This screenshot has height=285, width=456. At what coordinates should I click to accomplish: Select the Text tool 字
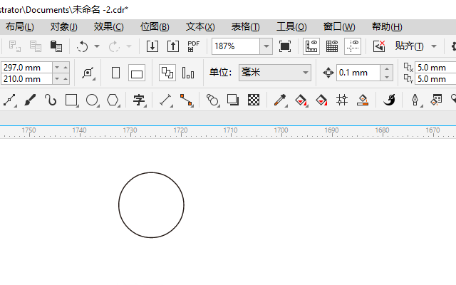[x=139, y=100]
